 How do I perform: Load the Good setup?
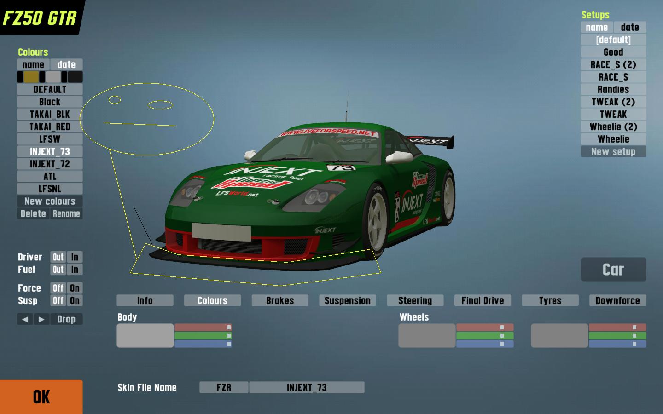tap(613, 52)
